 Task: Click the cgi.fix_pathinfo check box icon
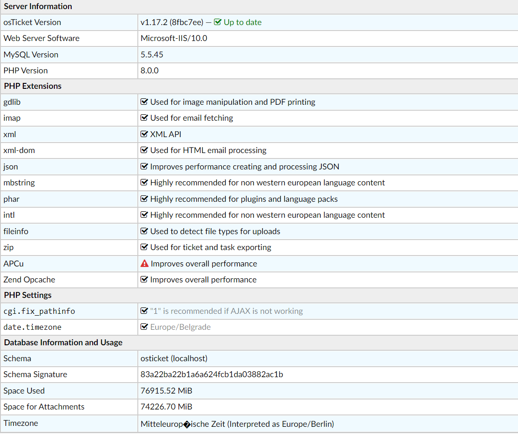(144, 311)
